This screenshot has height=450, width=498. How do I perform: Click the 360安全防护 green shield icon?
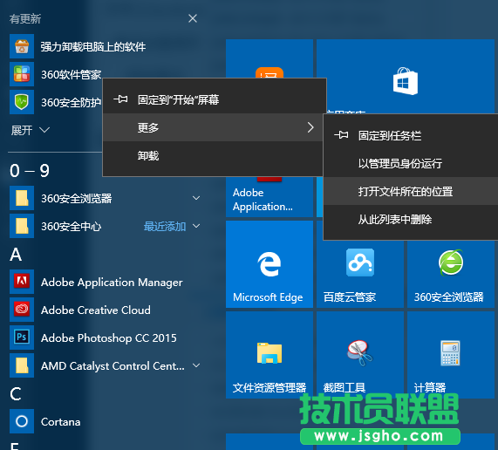(x=22, y=102)
